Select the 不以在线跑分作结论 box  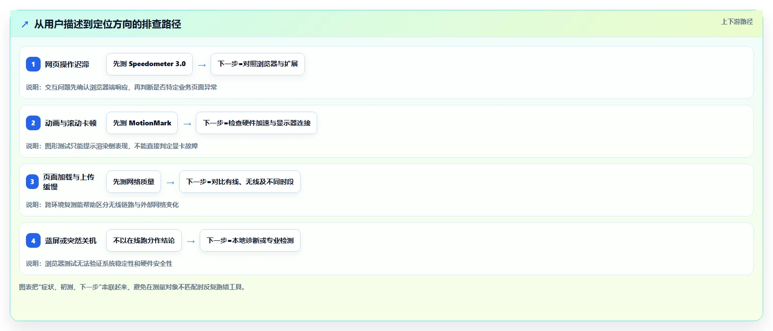click(x=144, y=240)
